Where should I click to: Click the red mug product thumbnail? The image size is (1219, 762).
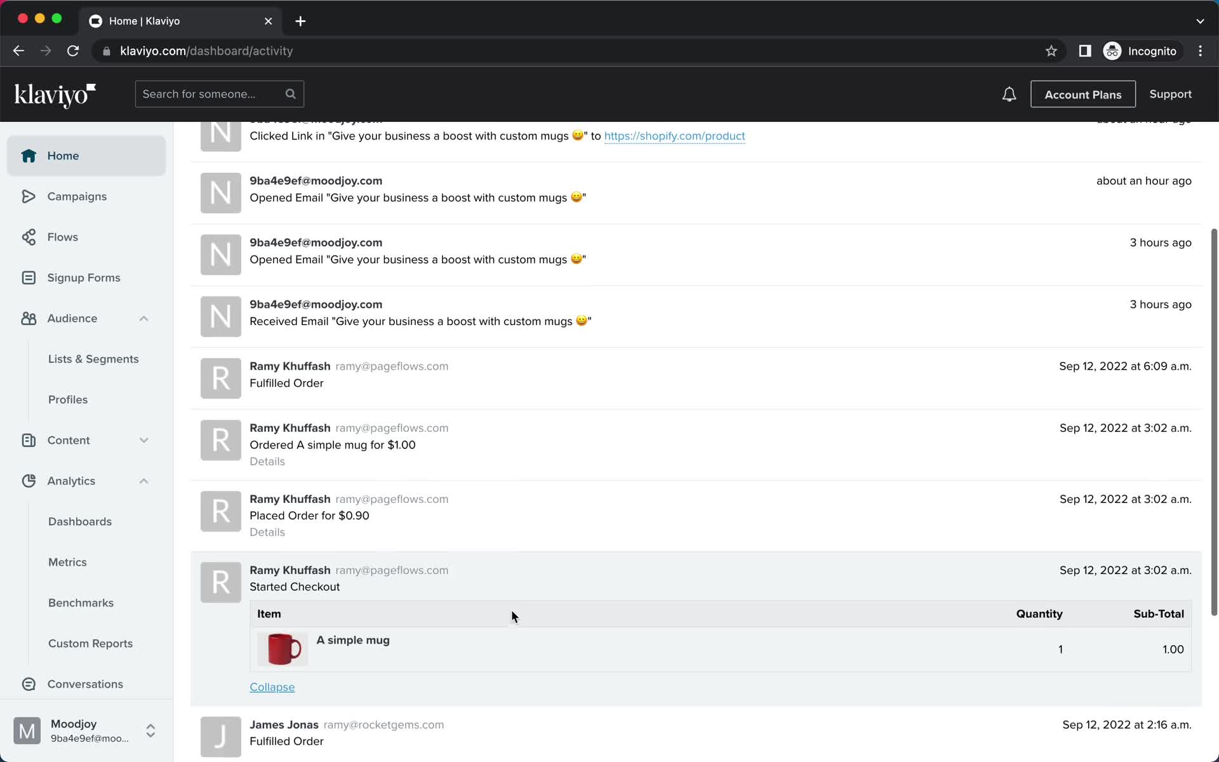pos(283,649)
